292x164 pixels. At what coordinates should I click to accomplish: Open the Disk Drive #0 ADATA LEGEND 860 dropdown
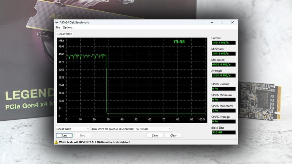(132, 129)
